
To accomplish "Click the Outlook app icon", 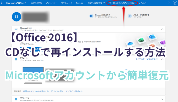I will (x=152, y=37).
